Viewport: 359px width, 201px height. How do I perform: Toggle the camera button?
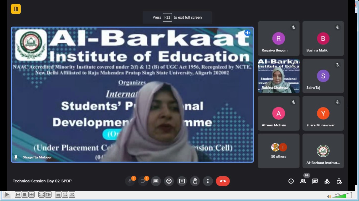coord(143,181)
